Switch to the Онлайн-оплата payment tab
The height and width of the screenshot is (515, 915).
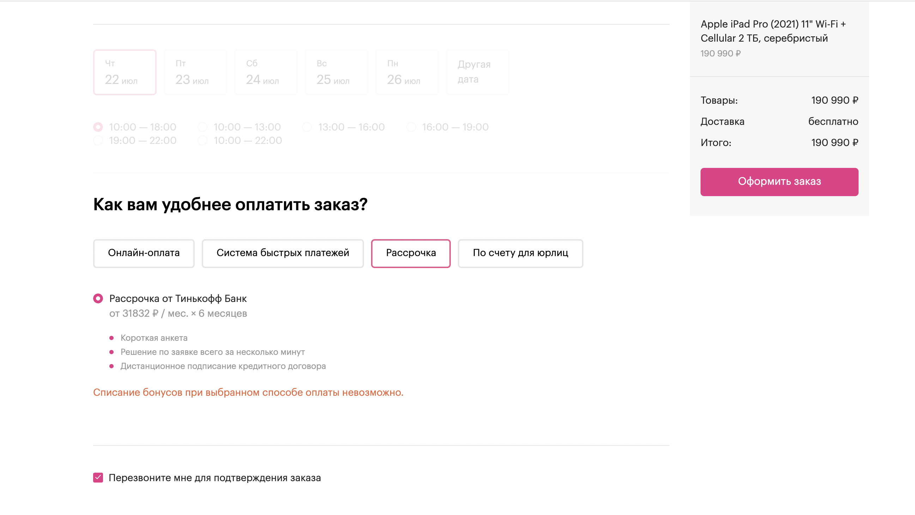(x=144, y=253)
